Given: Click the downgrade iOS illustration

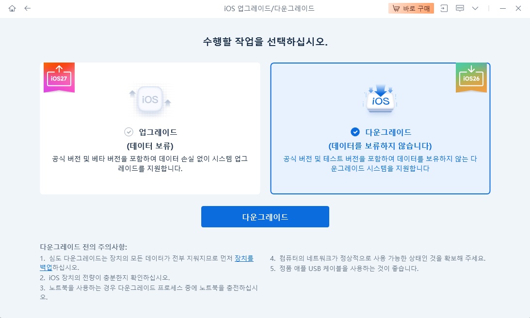Looking at the screenshot, I should pyautogui.click(x=381, y=98).
